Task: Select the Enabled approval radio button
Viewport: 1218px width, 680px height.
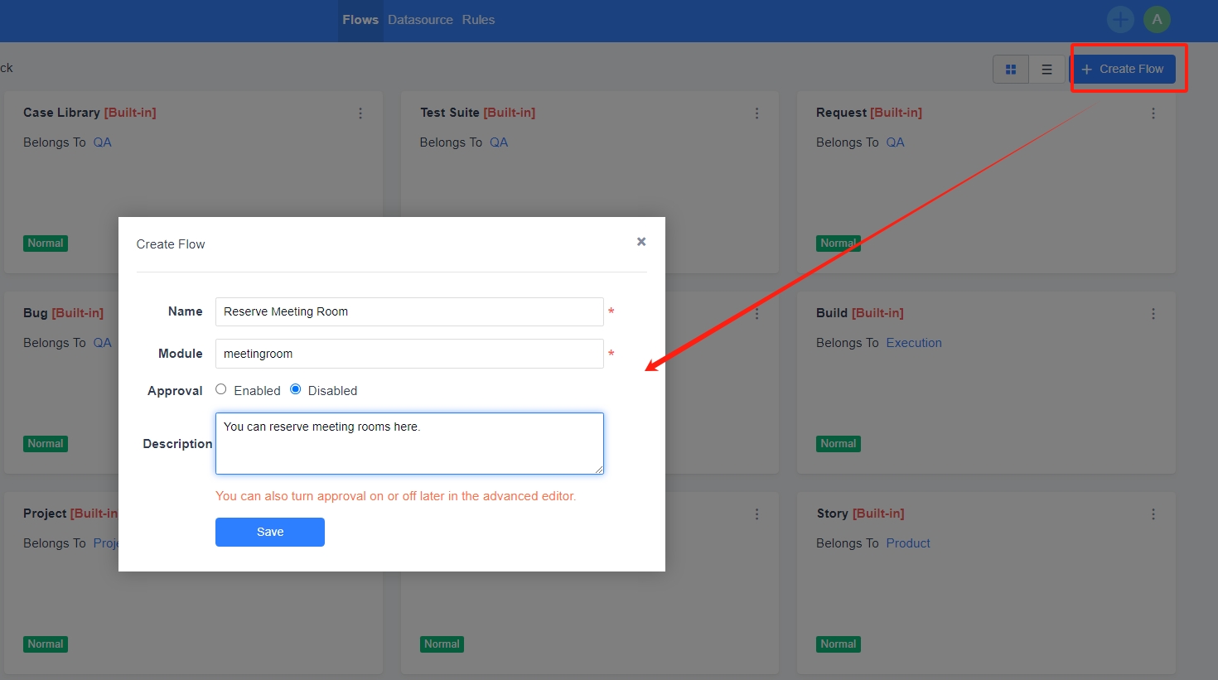Action: [221, 389]
